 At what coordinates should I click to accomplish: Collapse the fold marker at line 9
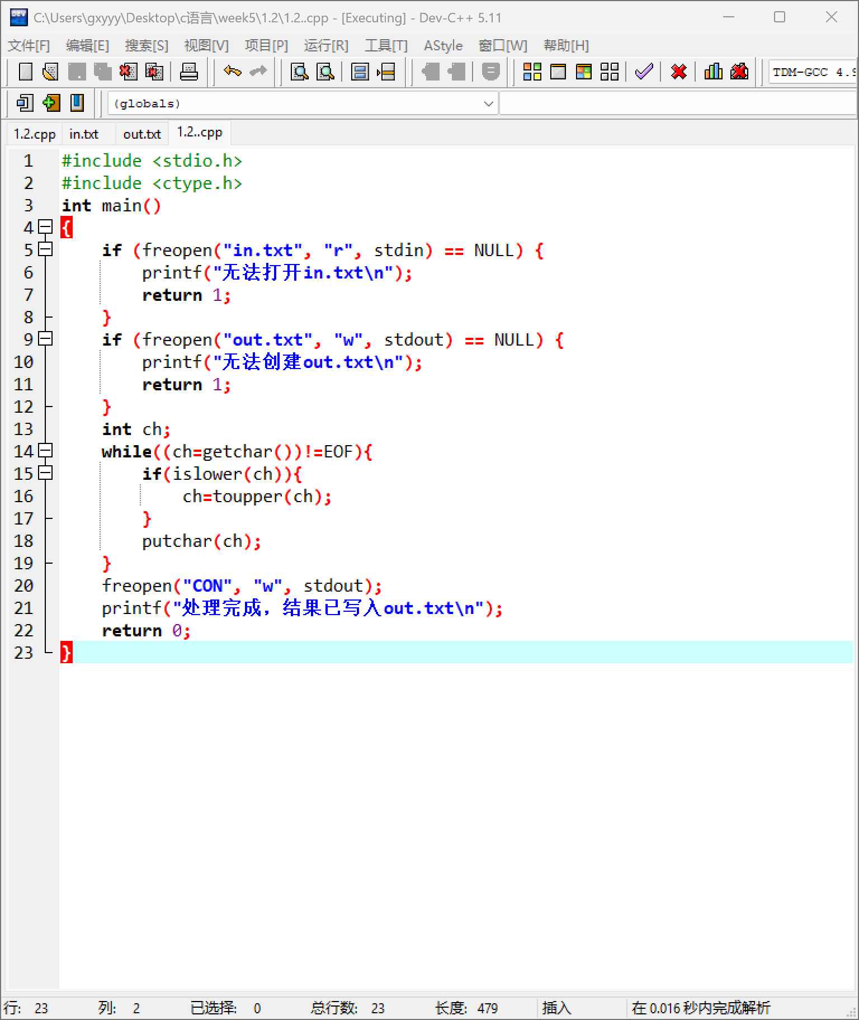point(45,339)
